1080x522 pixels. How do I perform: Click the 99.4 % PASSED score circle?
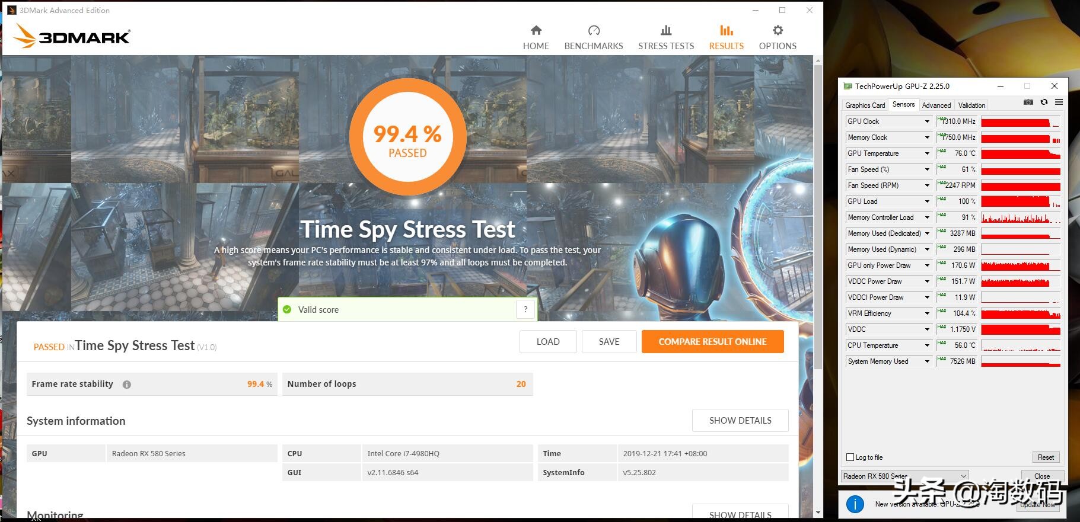[408, 137]
